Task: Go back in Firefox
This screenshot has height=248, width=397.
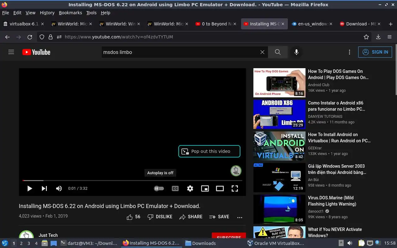Action: coord(7,37)
